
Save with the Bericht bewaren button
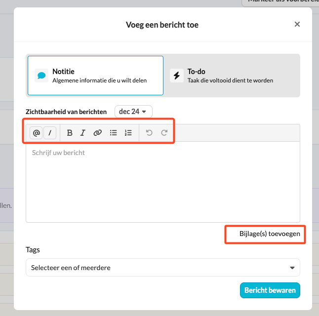click(270, 290)
